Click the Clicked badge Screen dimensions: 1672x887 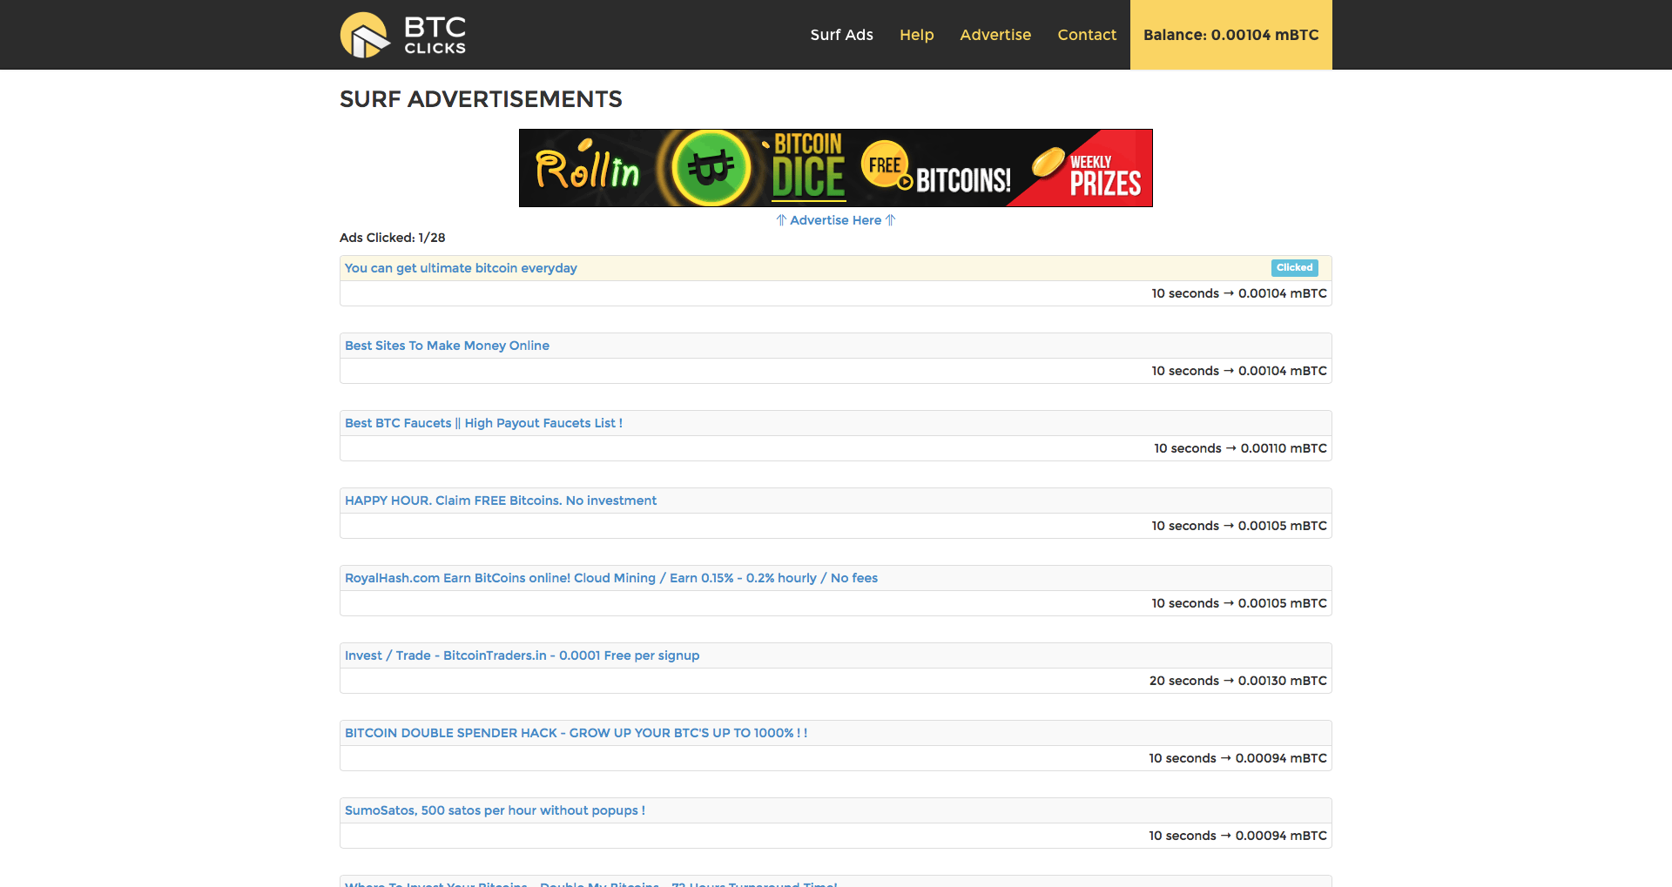click(x=1294, y=268)
